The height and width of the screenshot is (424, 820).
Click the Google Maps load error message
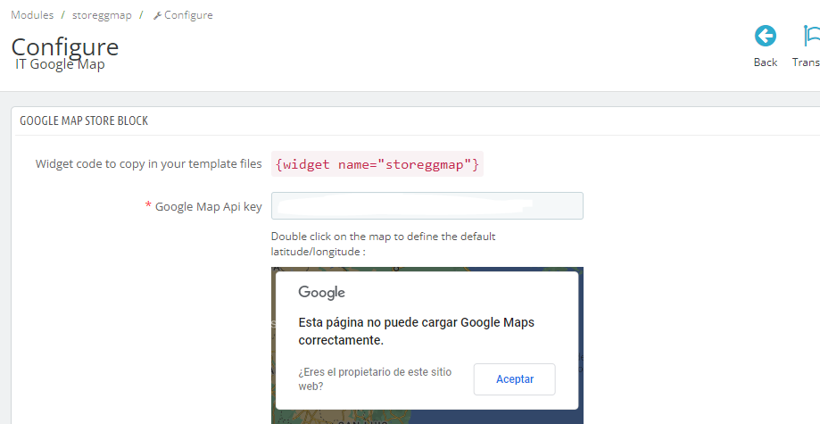point(416,331)
